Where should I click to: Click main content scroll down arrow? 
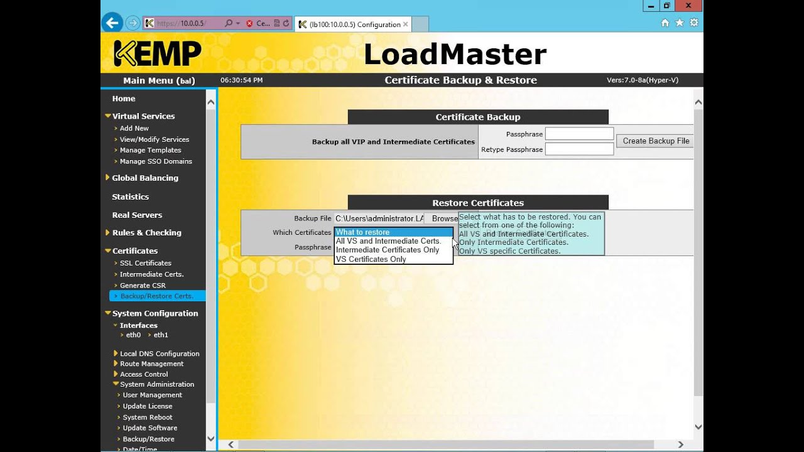coord(698,427)
